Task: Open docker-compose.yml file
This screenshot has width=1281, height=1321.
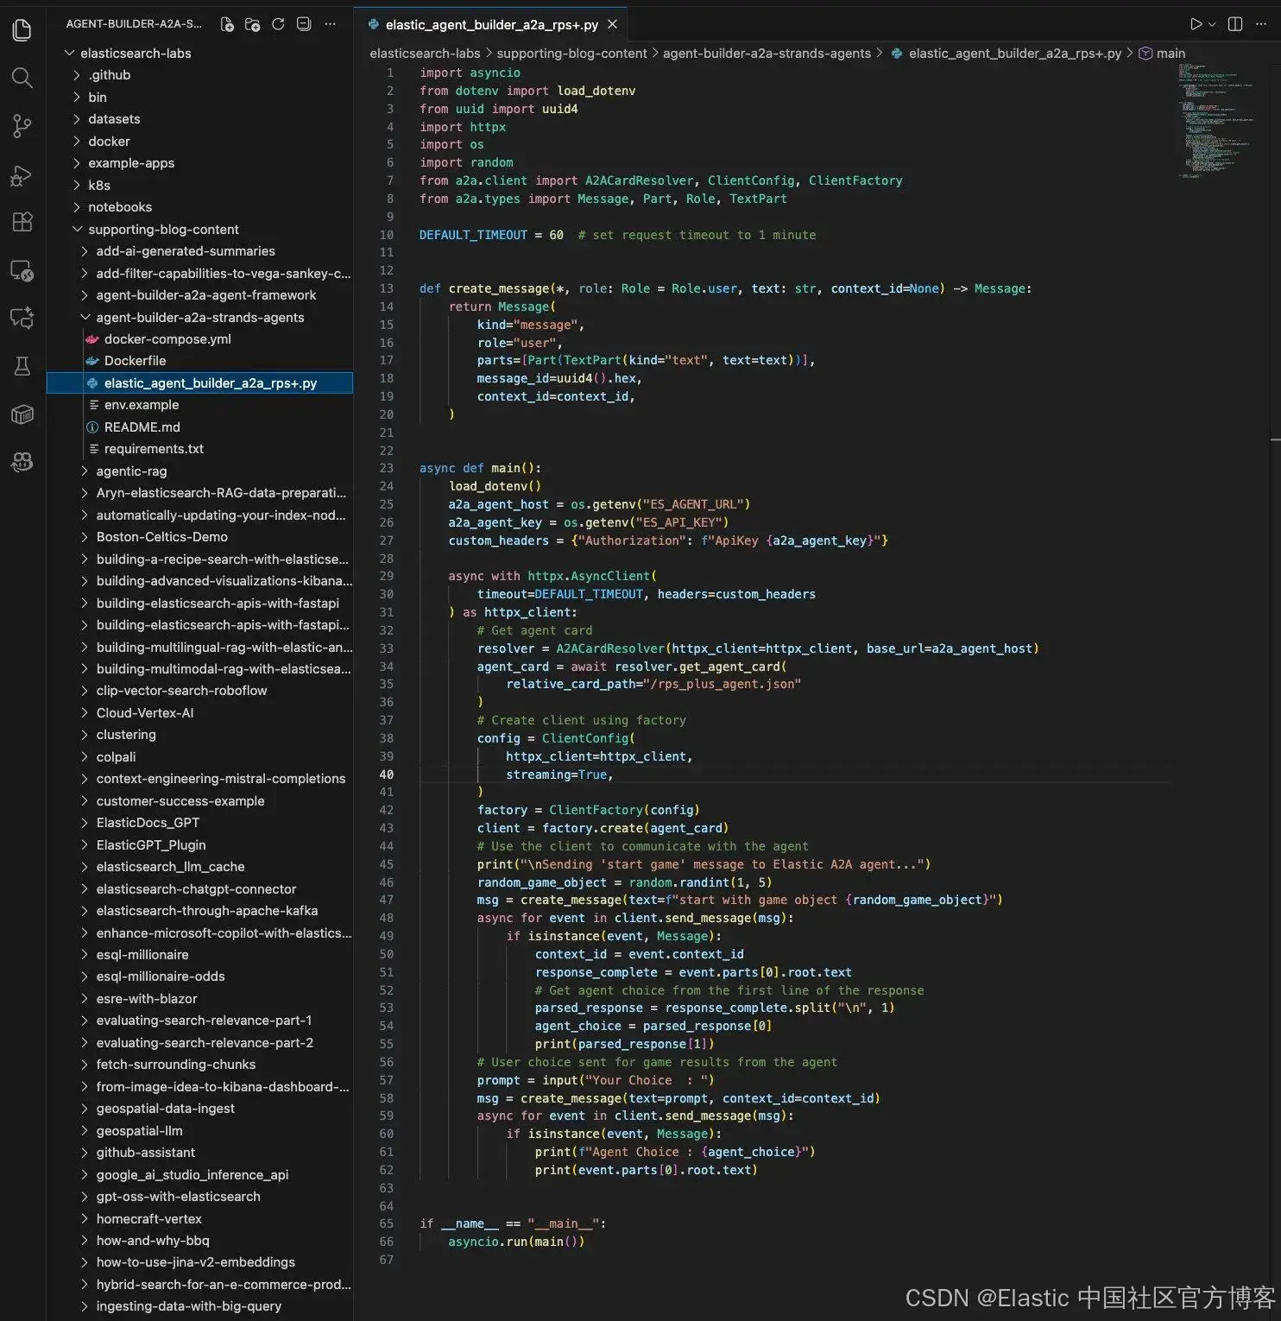Action: [x=167, y=339]
